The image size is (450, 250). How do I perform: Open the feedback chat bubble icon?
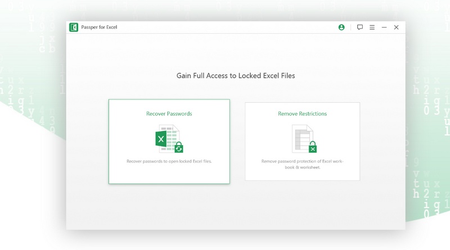click(x=359, y=27)
